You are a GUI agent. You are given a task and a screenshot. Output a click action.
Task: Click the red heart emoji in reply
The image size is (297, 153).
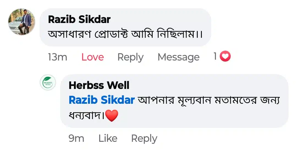tap(112, 116)
